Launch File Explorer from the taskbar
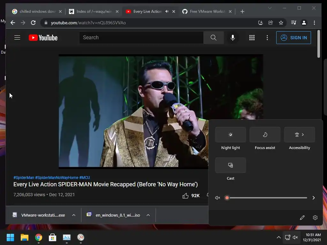The height and width of the screenshot is (245, 327). coord(24,237)
